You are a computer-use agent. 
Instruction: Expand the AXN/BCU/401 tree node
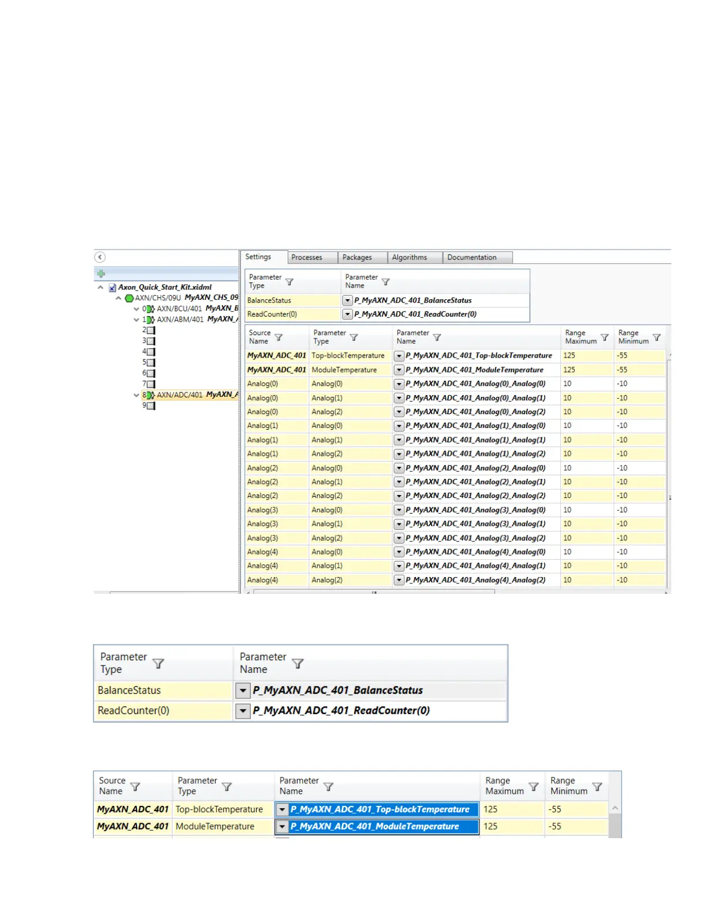click(x=136, y=309)
